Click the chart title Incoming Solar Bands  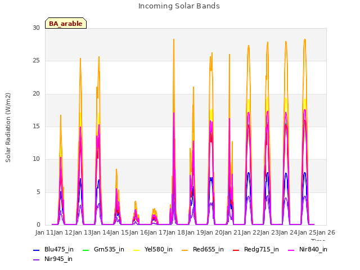[179, 6]
